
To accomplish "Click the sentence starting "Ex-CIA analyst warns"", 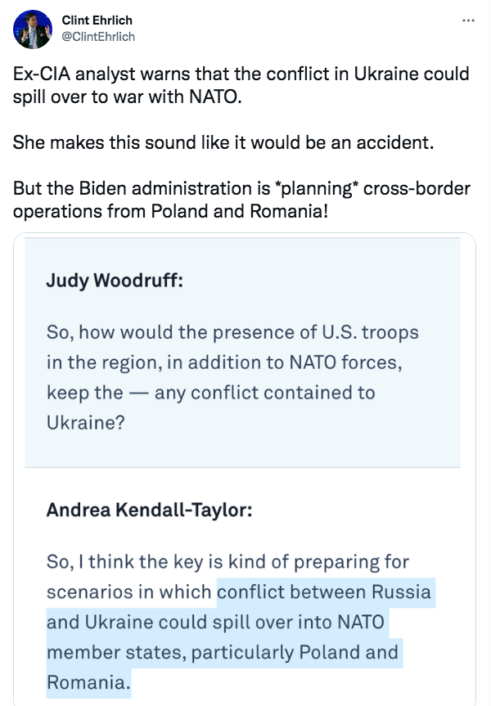I will point(241,74).
